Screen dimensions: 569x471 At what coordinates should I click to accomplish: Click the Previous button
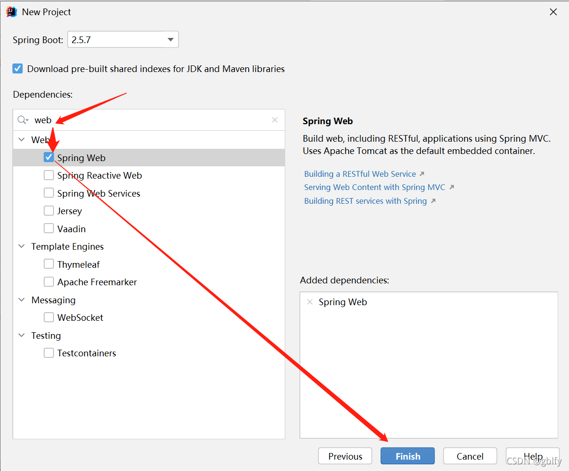pyautogui.click(x=345, y=456)
